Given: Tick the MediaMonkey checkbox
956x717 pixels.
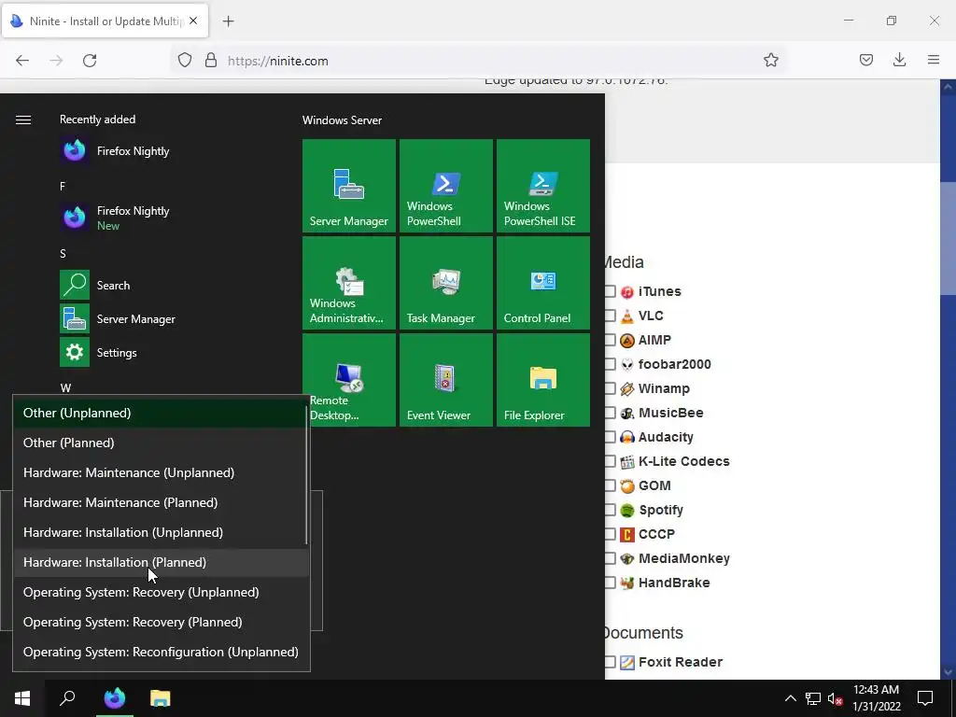Looking at the screenshot, I should click(x=609, y=558).
